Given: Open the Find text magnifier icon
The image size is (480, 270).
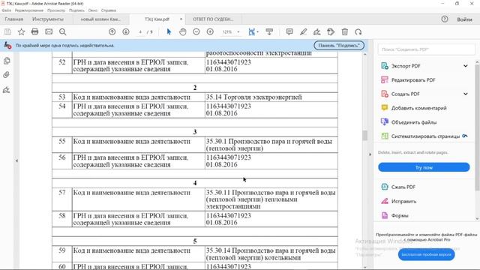Looking at the screenshot, I should [63, 31].
